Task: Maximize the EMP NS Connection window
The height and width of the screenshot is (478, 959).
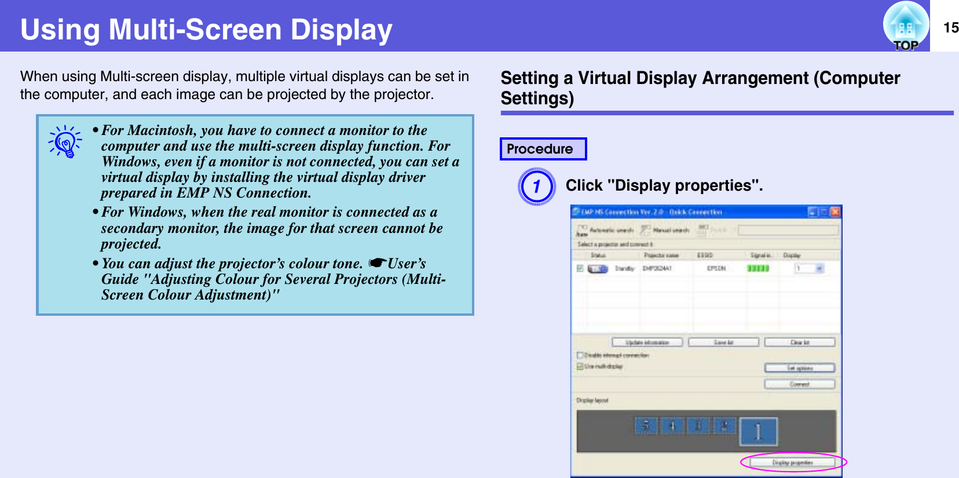Action: pos(823,212)
